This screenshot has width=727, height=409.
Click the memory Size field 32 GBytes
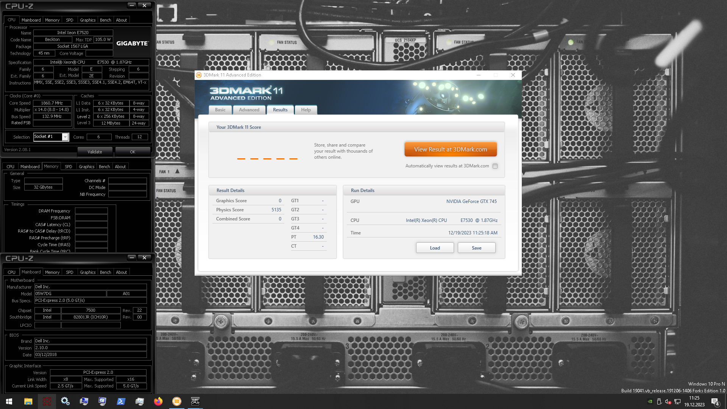pyautogui.click(x=43, y=187)
